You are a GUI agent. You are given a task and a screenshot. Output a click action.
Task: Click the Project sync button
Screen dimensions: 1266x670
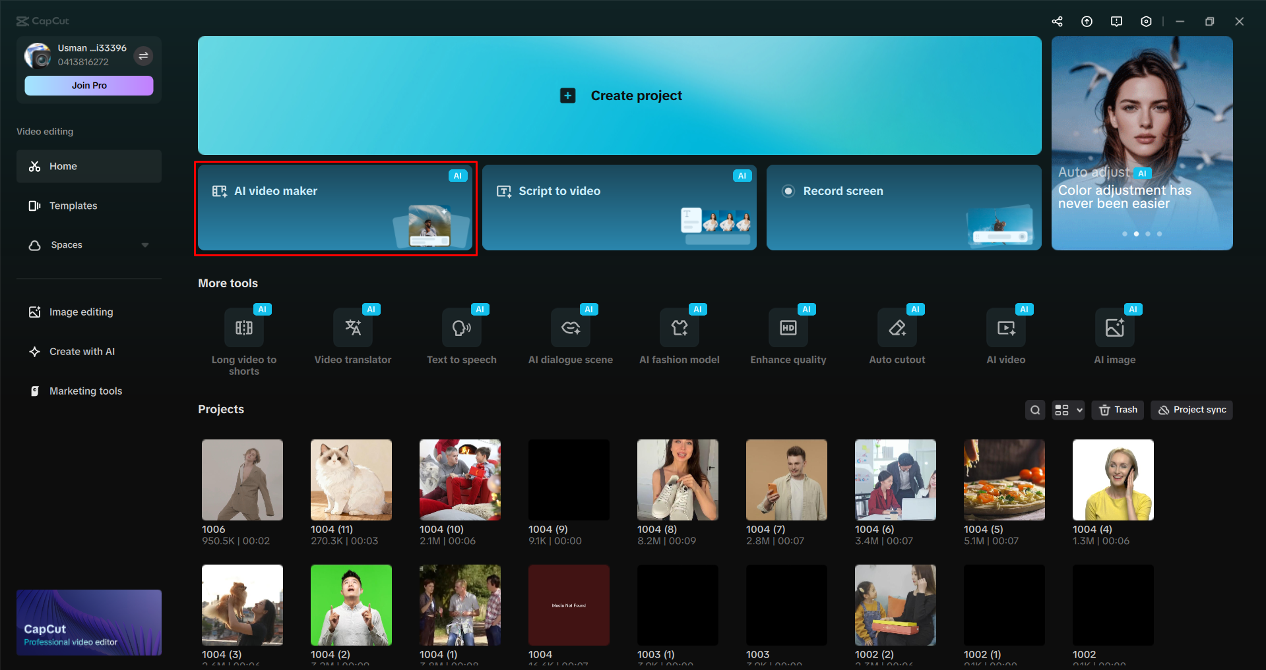[x=1191, y=410]
